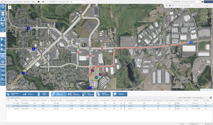Image resolution: width=213 pixels, height=125 pixels.
Task: Click the back arrow in top toolbar
Action: pos(39,2)
